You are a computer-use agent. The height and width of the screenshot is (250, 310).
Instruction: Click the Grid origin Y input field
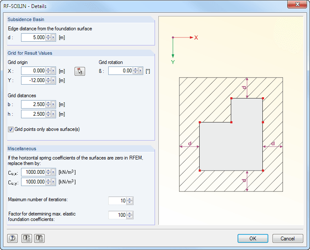tap(33, 80)
